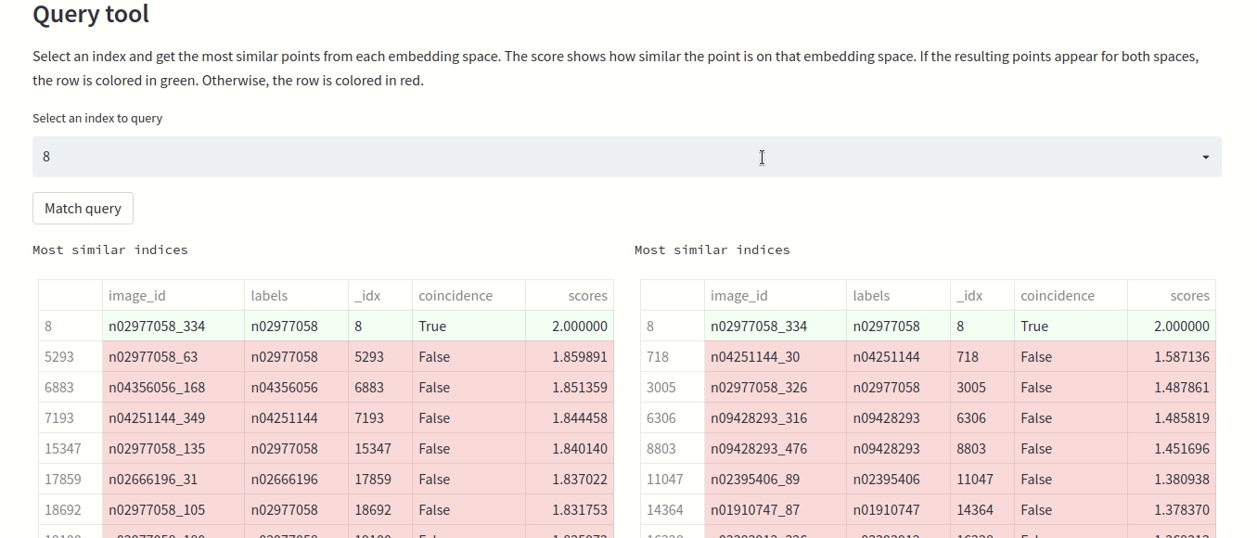Select the image_id column header in left table
Viewport: 1257px width, 538px height.
coord(137,295)
